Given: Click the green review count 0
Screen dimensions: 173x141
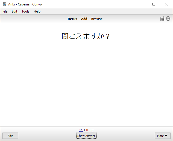Looking at the screenshot, I should pos(92,130).
